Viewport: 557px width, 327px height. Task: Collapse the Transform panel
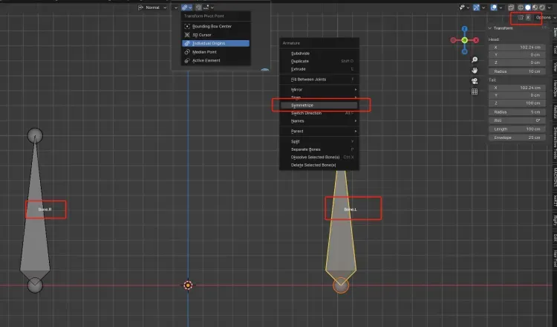point(490,28)
